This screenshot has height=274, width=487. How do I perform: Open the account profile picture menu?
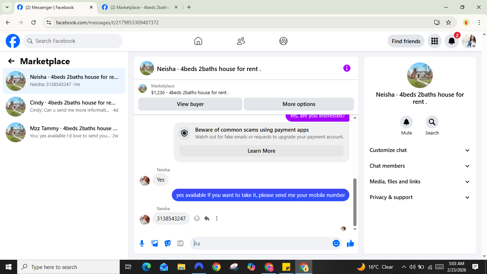[469, 41]
